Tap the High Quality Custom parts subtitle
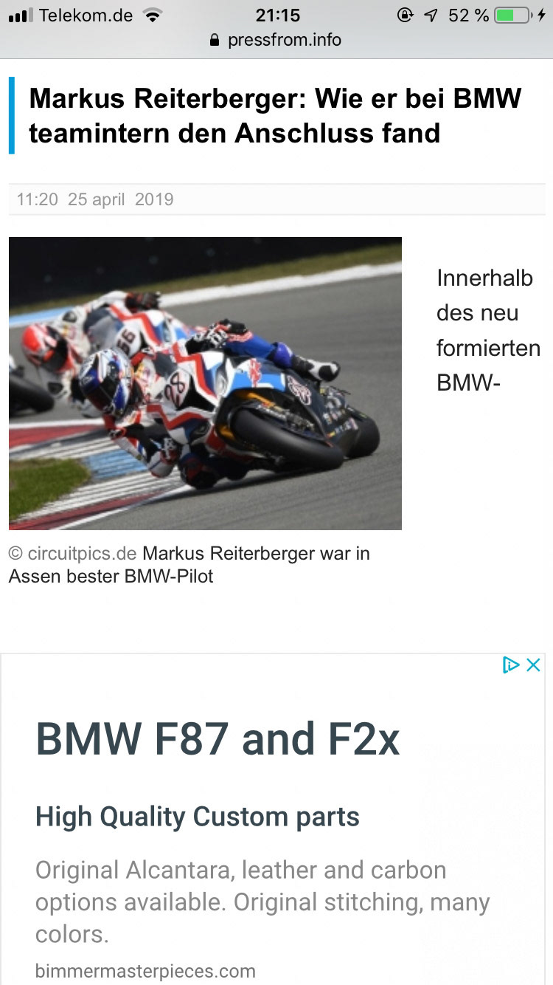The height and width of the screenshot is (985, 553). coord(198,817)
